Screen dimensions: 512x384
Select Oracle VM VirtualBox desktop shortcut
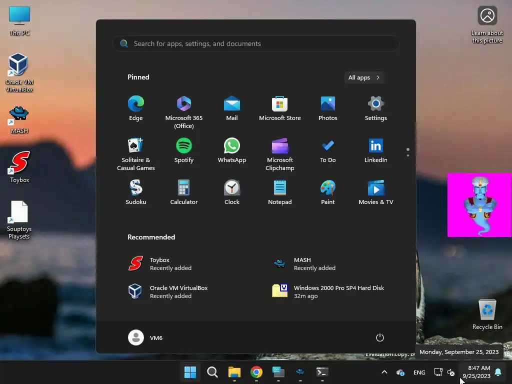(19, 72)
